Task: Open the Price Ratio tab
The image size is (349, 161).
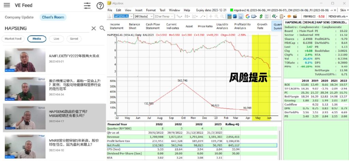Action: click(x=205, y=26)
